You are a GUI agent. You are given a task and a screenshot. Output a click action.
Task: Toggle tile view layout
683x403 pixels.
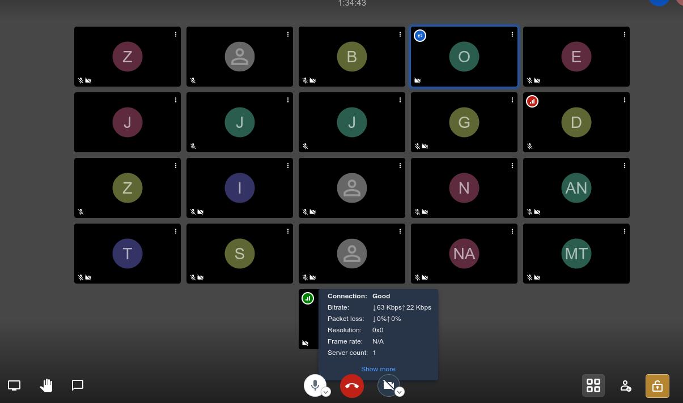593,385
